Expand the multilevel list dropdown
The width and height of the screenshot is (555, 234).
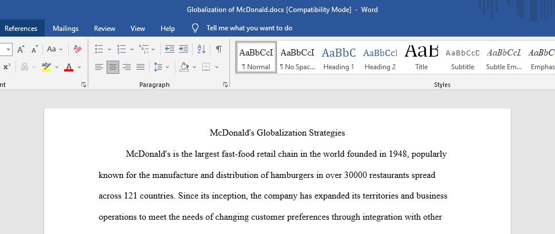[x=153, y=49]
